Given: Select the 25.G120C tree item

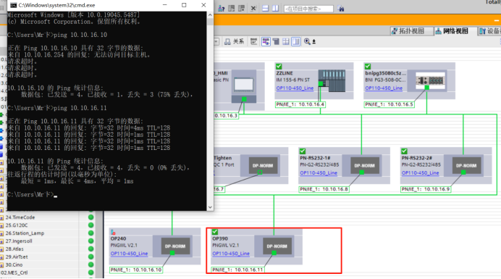Looking at the screenshot, I should click(x=17, y=225).
